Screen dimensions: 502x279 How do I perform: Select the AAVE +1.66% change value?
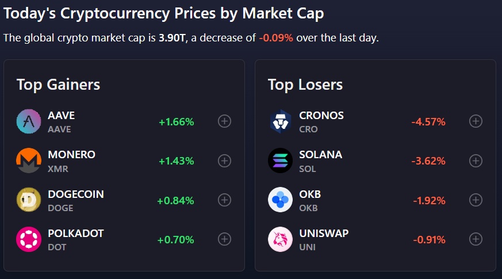point(177,122)
